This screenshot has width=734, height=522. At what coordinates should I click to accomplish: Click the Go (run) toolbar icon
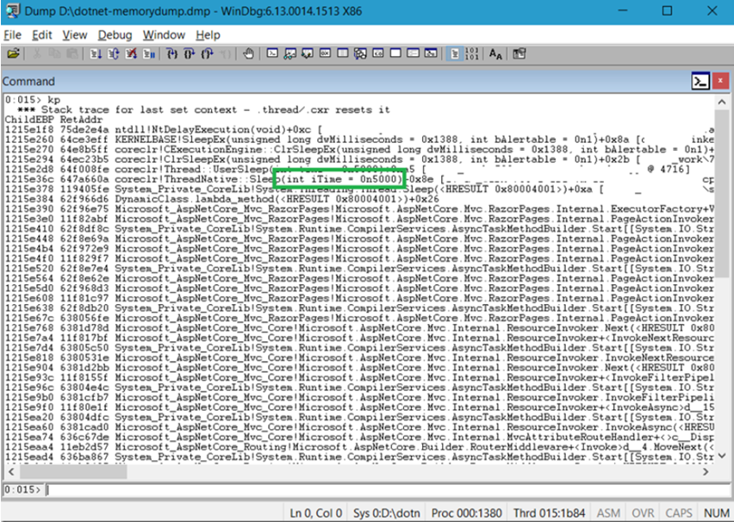[96, 54]
